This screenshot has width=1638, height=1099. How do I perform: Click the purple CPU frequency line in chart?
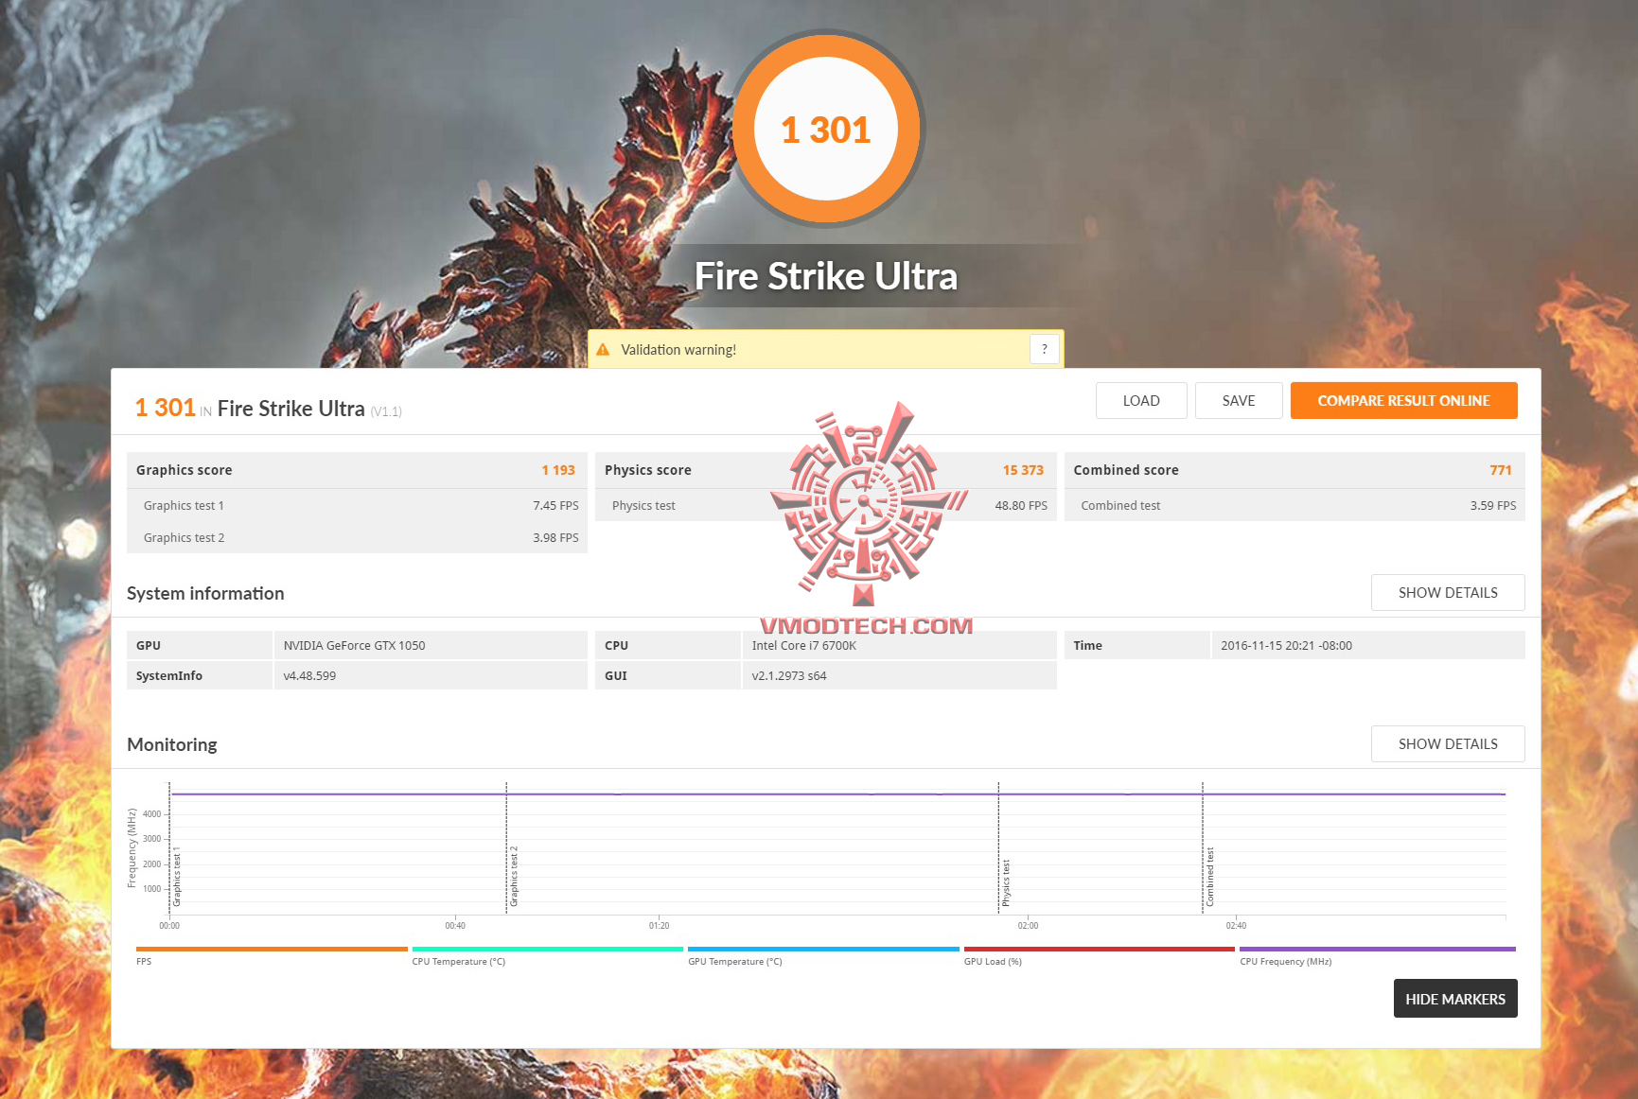click(x=837, y=794)
